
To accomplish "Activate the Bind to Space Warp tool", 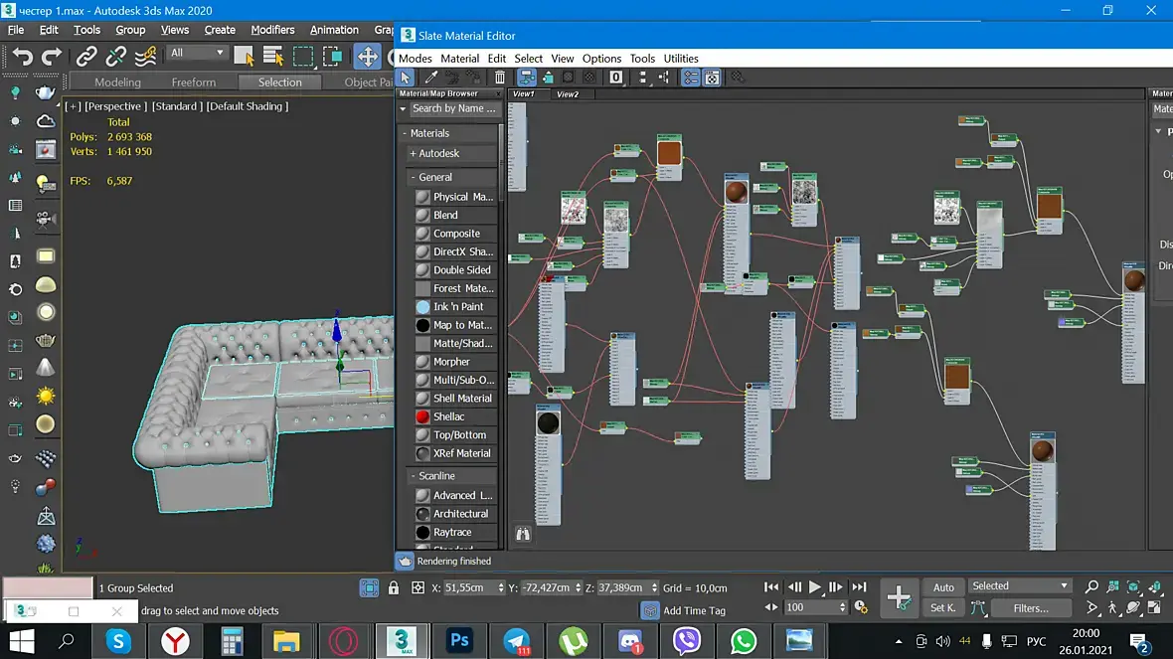I will [145, 56].
